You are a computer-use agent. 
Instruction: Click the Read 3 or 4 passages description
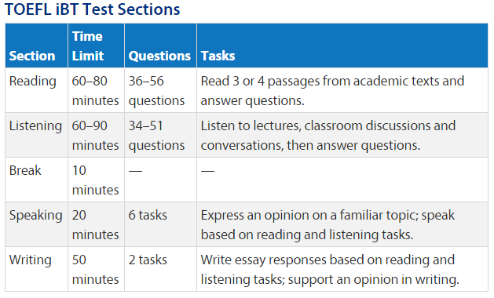(x=332, y=91)
